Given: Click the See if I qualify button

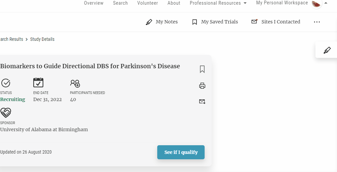Looking at the screenshot, I should (181, 152).
